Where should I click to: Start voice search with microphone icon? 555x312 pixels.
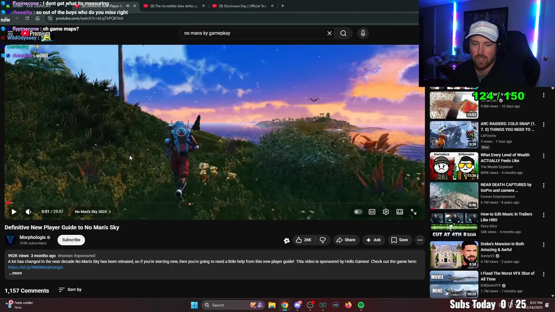coord(363,33)
